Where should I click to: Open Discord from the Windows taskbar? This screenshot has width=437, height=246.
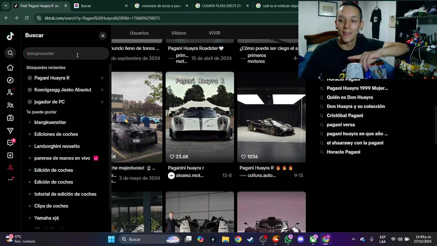(300, 239)
